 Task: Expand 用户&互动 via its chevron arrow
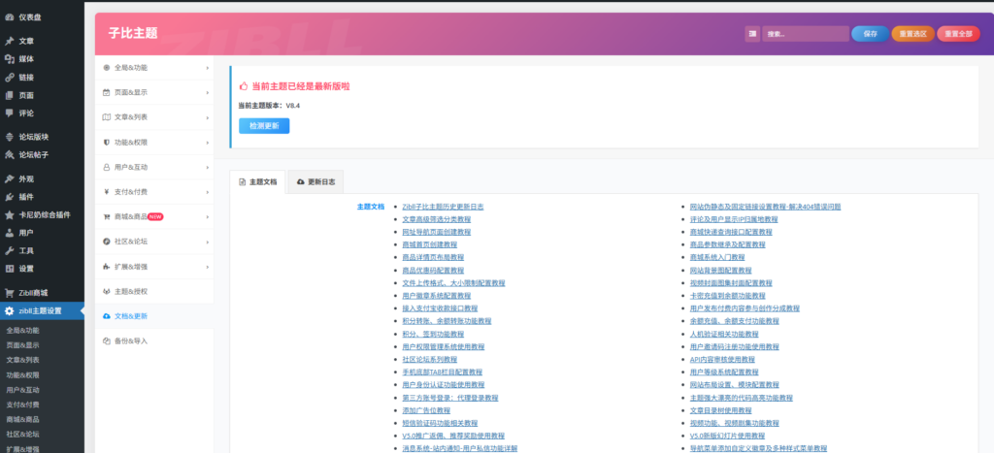point(208,167)
